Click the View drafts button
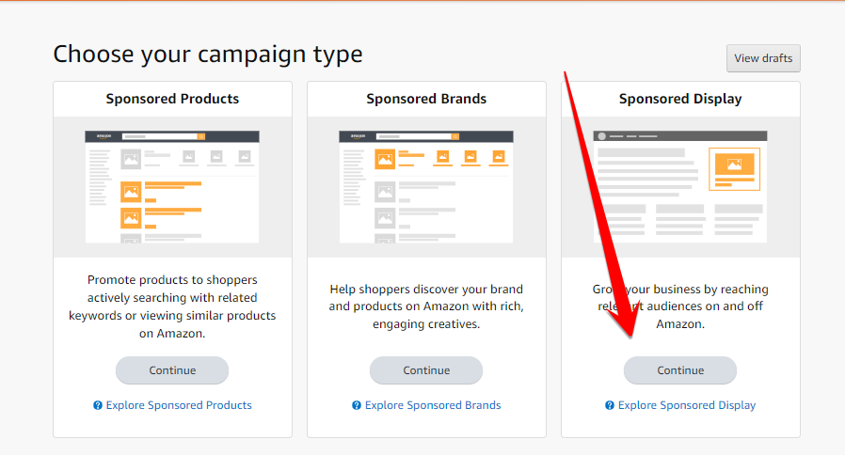This screenshot has height=455, width=845. [x=763, y=58]
